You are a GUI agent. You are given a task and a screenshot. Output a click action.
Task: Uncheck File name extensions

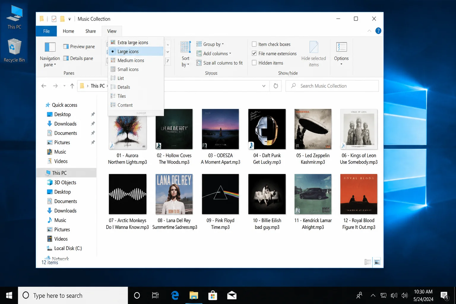click(254, 53)
